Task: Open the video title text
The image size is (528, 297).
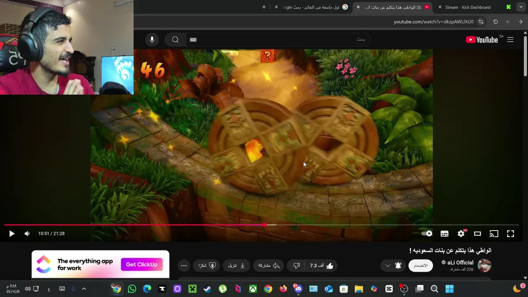Action: pyautogui.click(x=450, y=250)
